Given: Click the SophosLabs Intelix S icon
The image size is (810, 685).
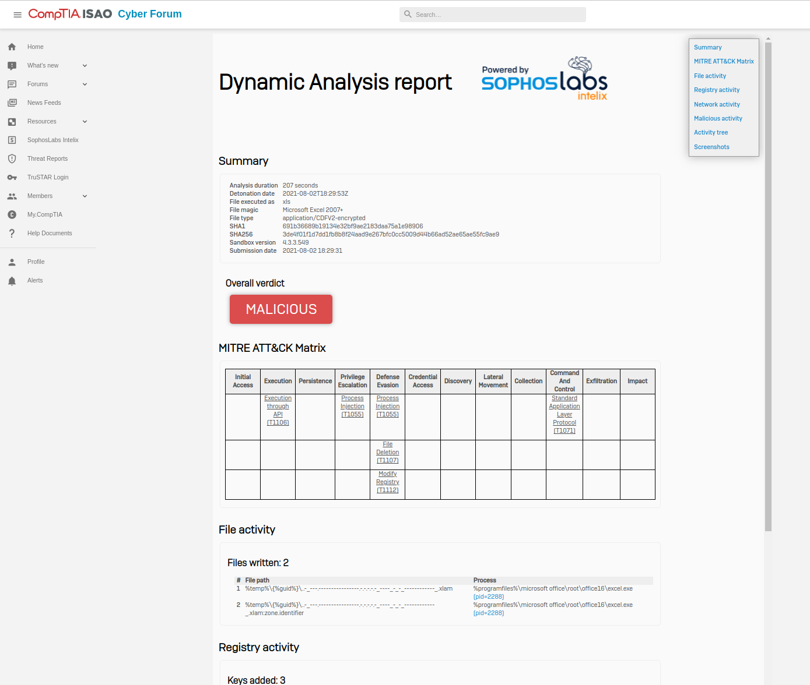Looking at the screenshot, I should click(x=12, y=140).
